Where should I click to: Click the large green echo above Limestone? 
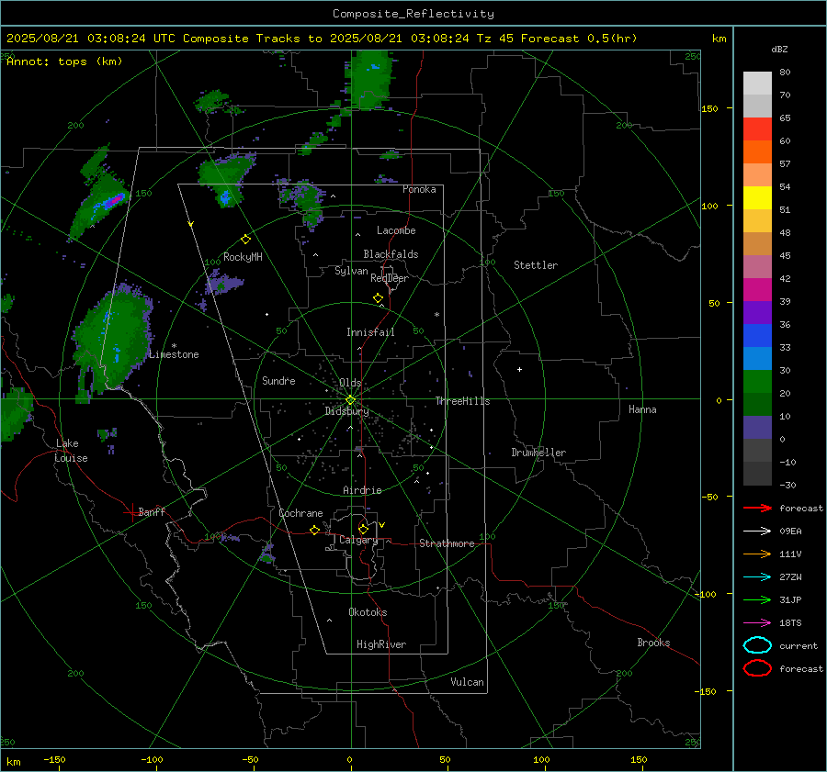[x=112, y=337]
